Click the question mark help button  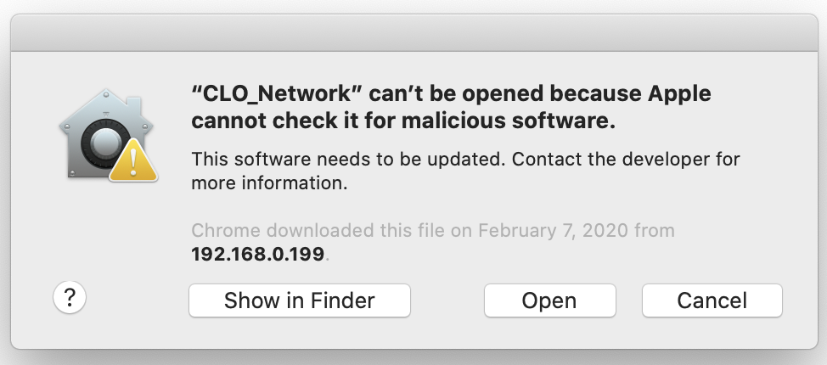[70, 298]
